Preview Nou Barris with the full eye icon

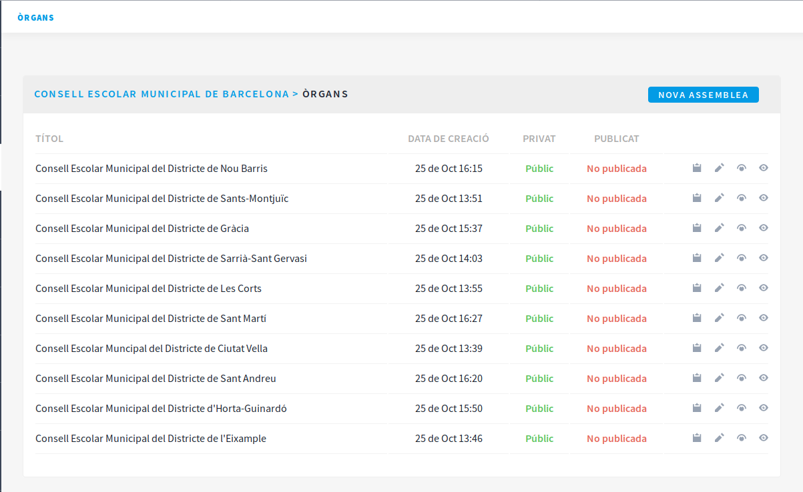pos(764,168)
